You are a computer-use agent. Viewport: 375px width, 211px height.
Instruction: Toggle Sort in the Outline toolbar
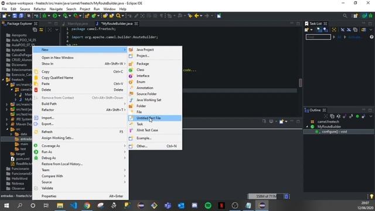click(x=339, y=116)
